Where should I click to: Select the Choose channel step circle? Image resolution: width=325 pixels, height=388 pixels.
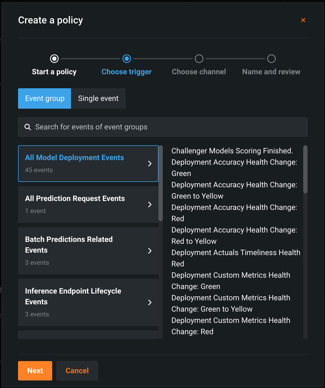(199, 59)
